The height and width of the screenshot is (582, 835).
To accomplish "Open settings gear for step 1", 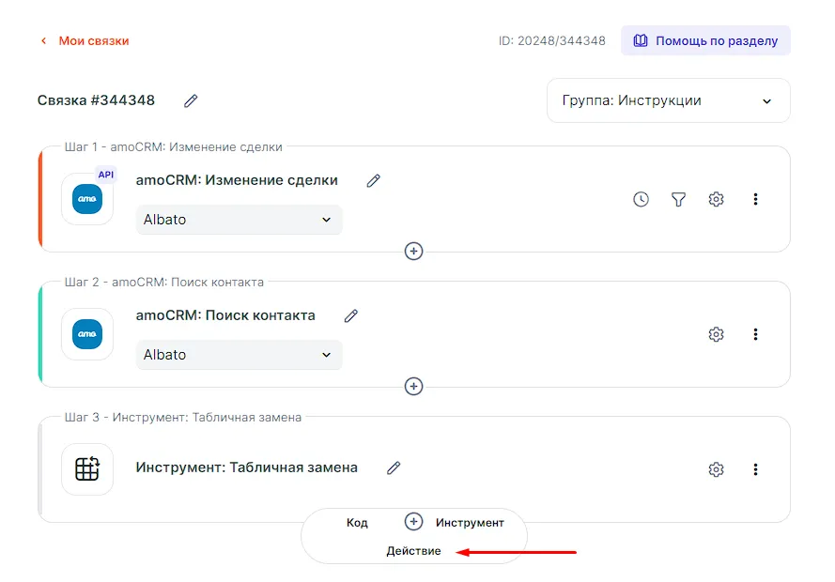I will pyautogui.click(x=716, y=199).
